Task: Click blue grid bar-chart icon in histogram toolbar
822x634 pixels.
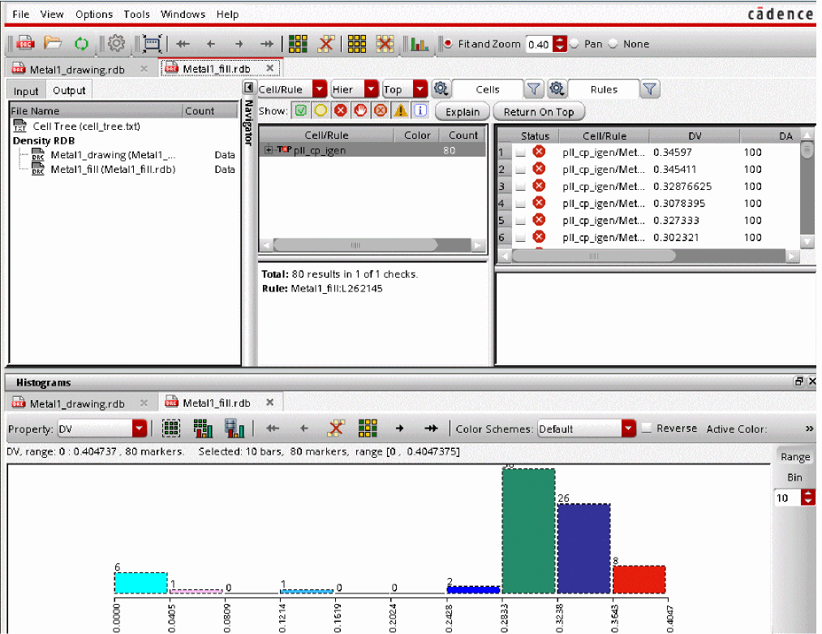Action: (x=235, y=429)
